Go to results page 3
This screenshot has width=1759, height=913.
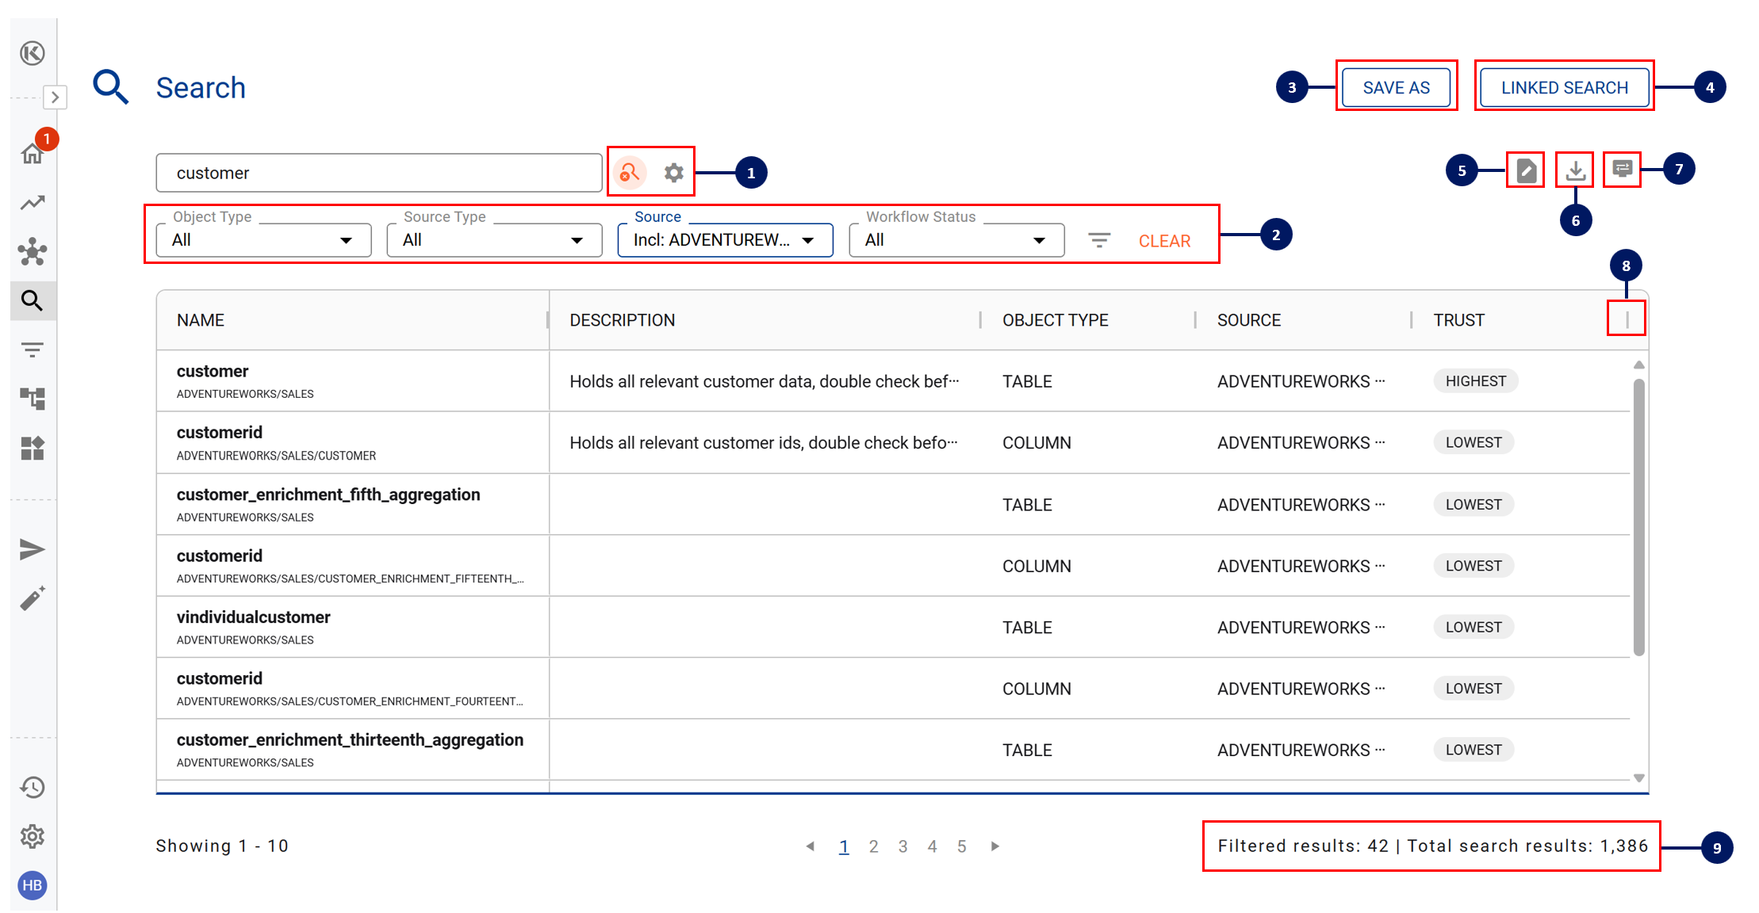(902, 846)
